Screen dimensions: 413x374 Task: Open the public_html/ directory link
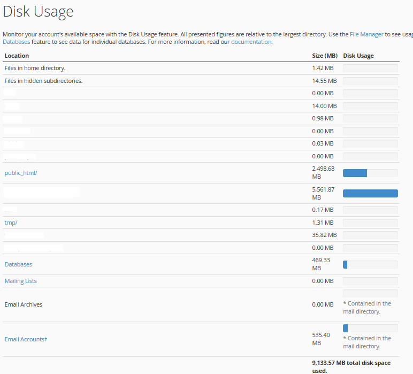pos(21,173)
